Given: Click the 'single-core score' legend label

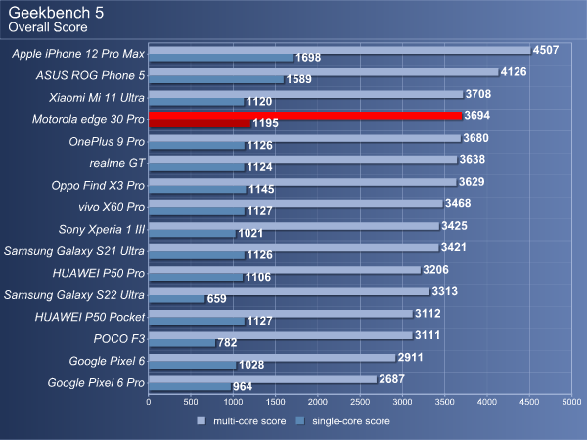Looking at the screenshot, I should click(x=351, y=421).
